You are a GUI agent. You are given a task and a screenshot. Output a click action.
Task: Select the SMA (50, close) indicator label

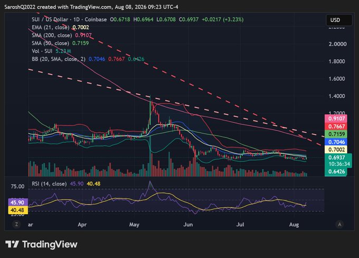coord(50,43)
